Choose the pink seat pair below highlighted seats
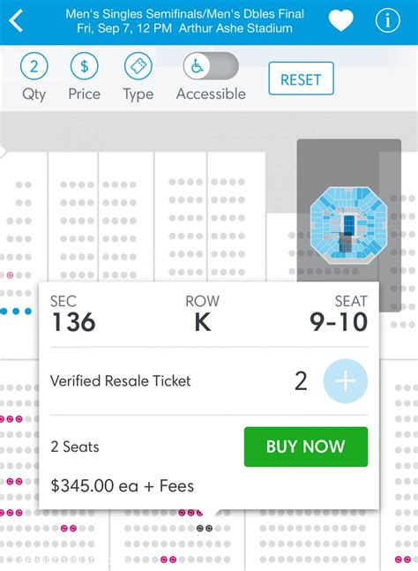This screenshot has width=418, height=571. [168, 559]
